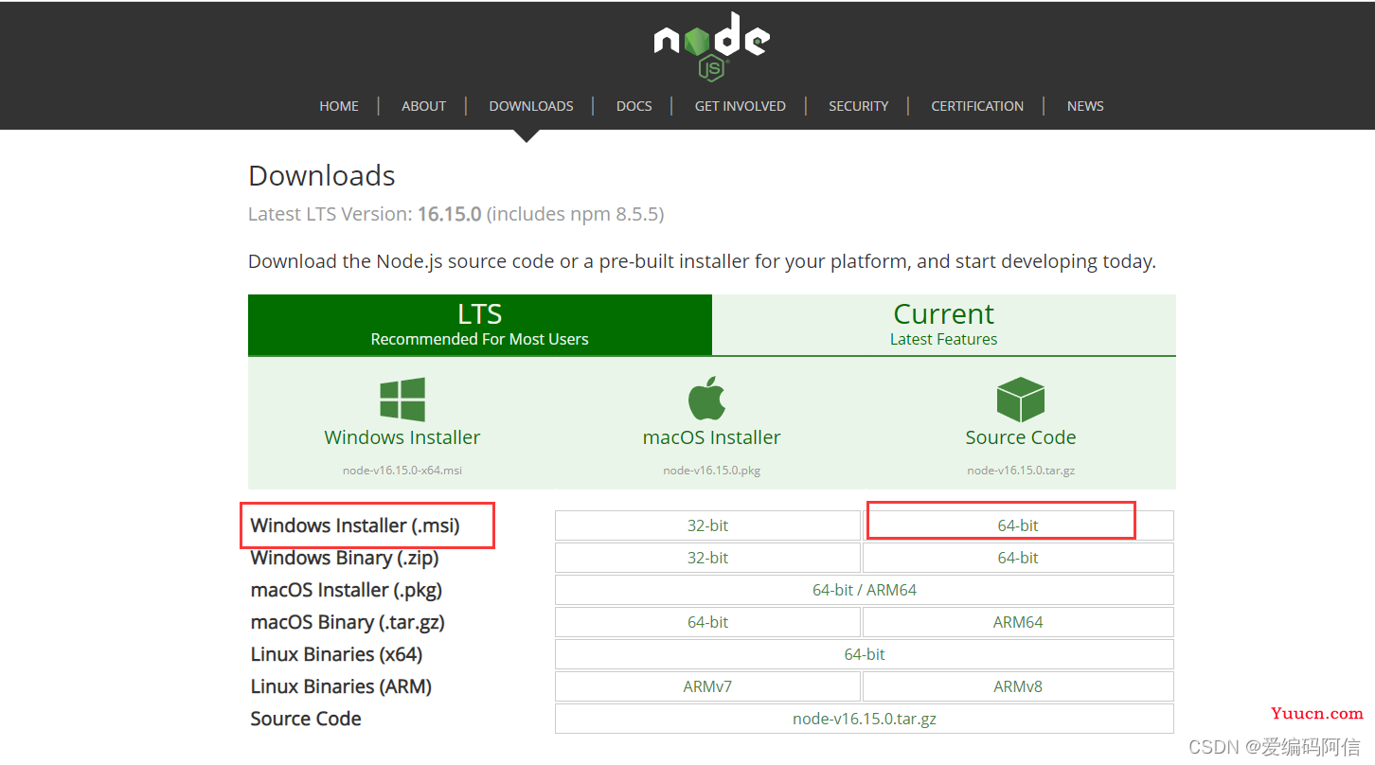
Task: Click the Windows Installer (.msi) row label
Action: click(x=355, y=525)
